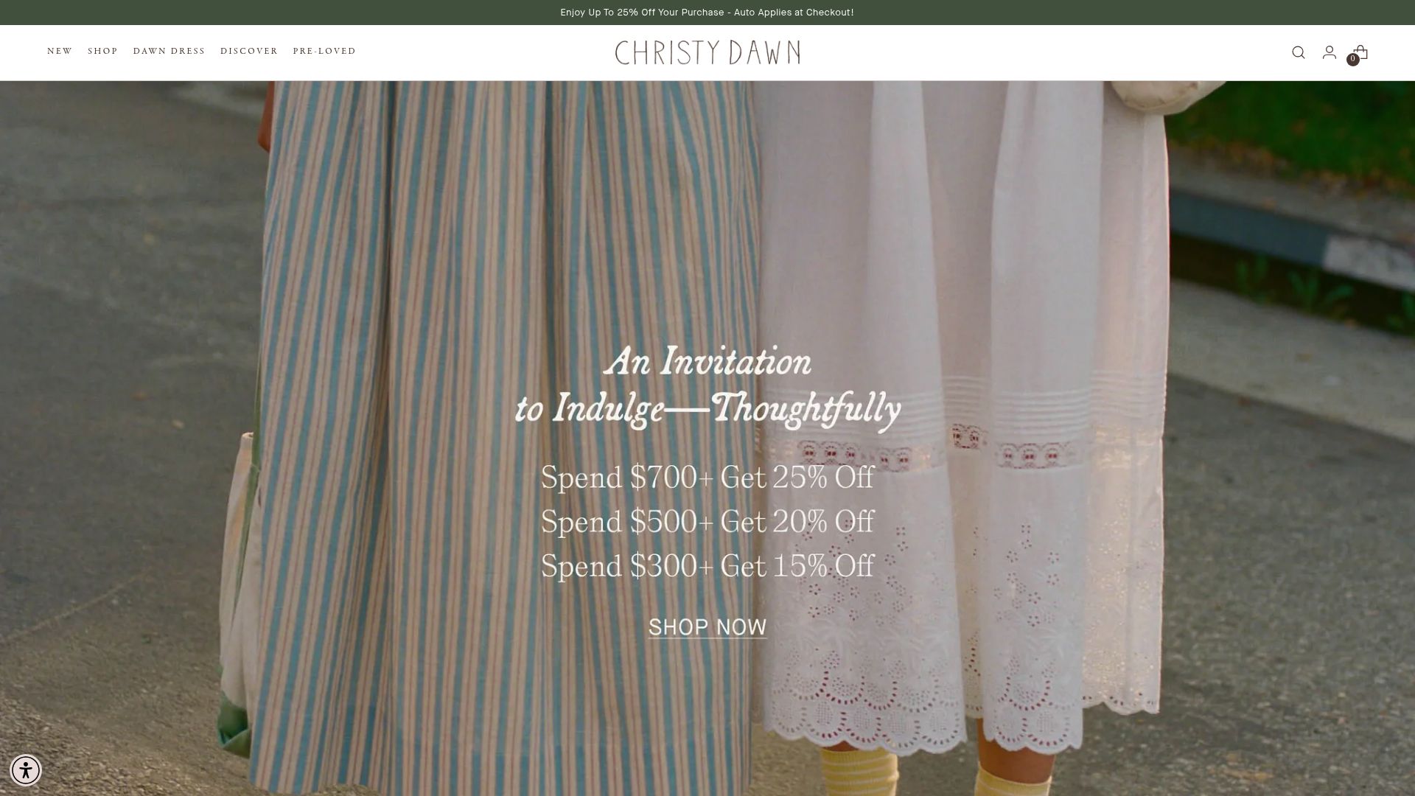Open the shopping bag cart icon
Screen dimensions: 1415x796
1360,52
